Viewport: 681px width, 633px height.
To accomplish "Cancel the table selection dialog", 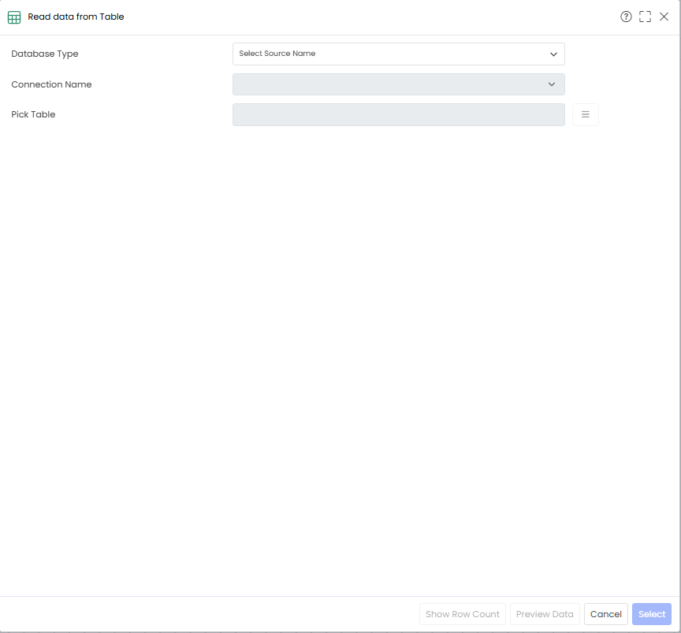I will click(606, 614).
